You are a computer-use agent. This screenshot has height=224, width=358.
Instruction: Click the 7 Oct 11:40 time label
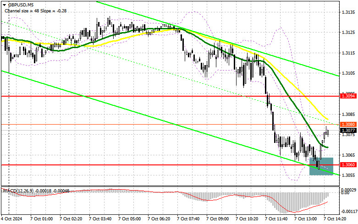click(x=276, y=219)
